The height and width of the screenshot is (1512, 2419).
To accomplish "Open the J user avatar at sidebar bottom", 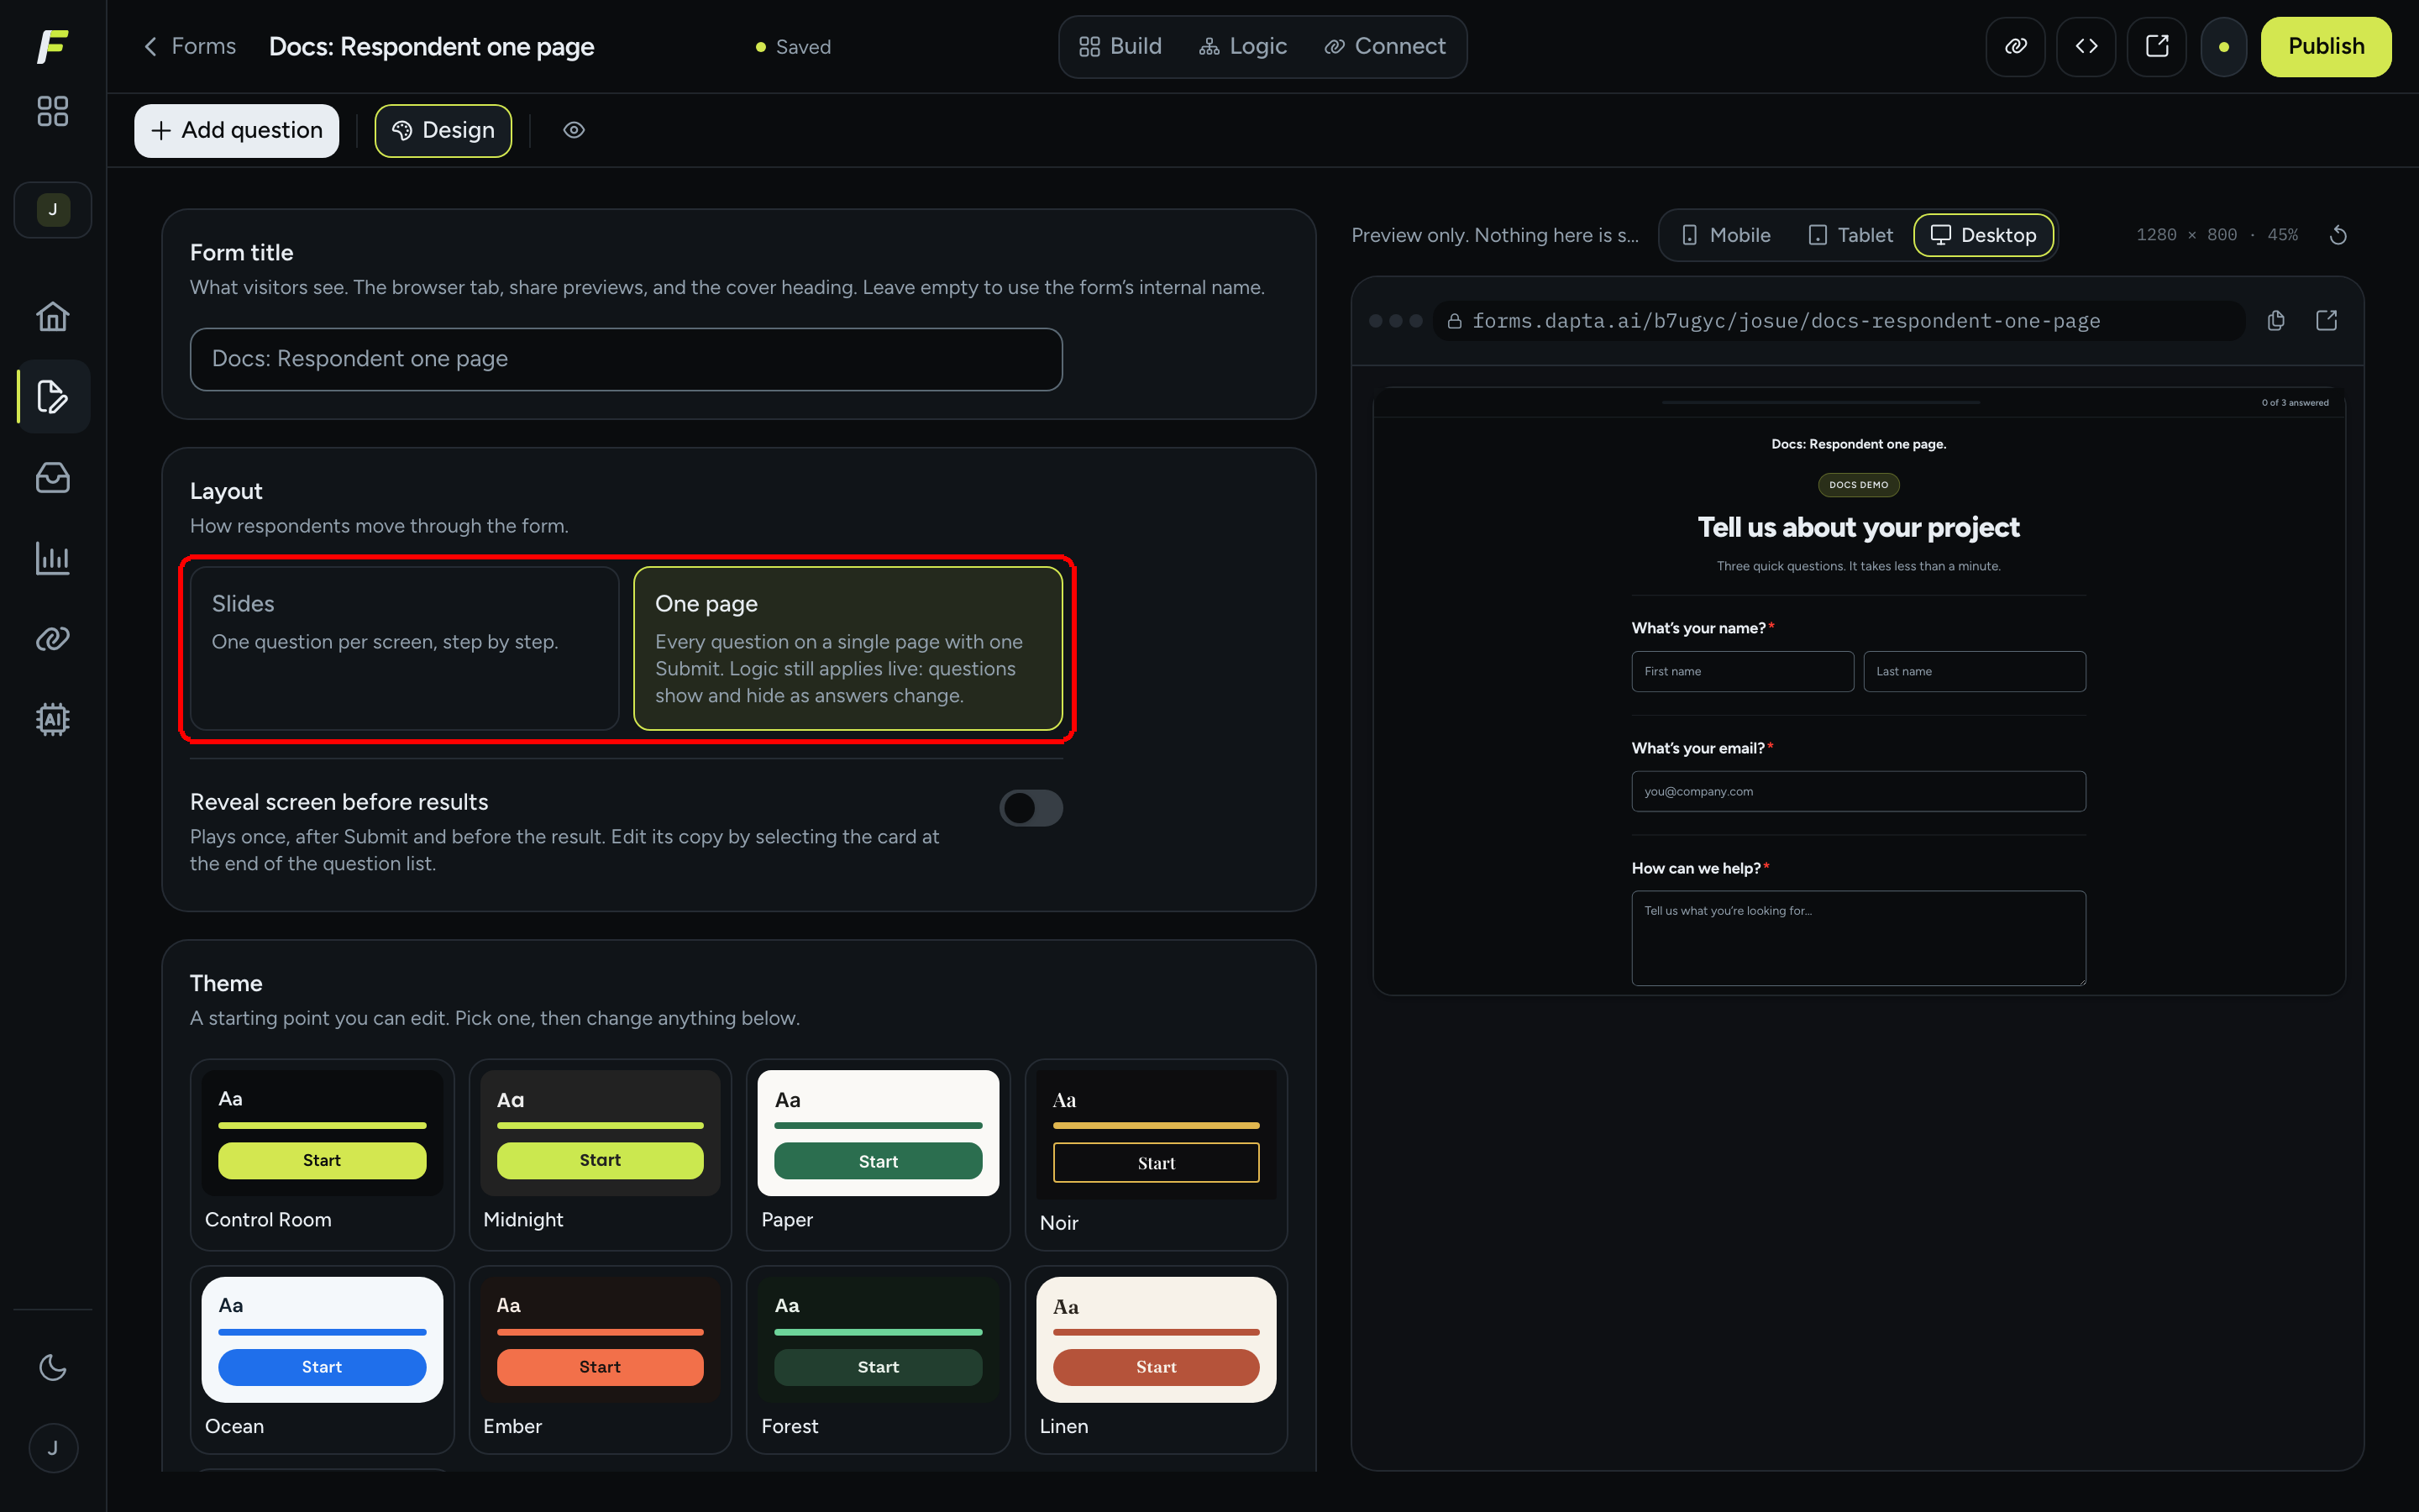I will coord(52,1447).
